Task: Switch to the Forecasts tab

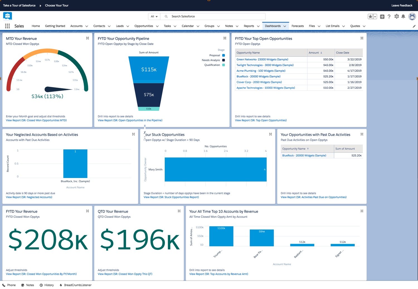Action: pyautogui.click(x=298, y=26)
